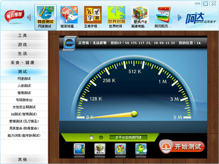Image resolution: width=219 pixels, height=164 pixels.
Task: Select the white page indicator dot
Action: coord(92,137)
